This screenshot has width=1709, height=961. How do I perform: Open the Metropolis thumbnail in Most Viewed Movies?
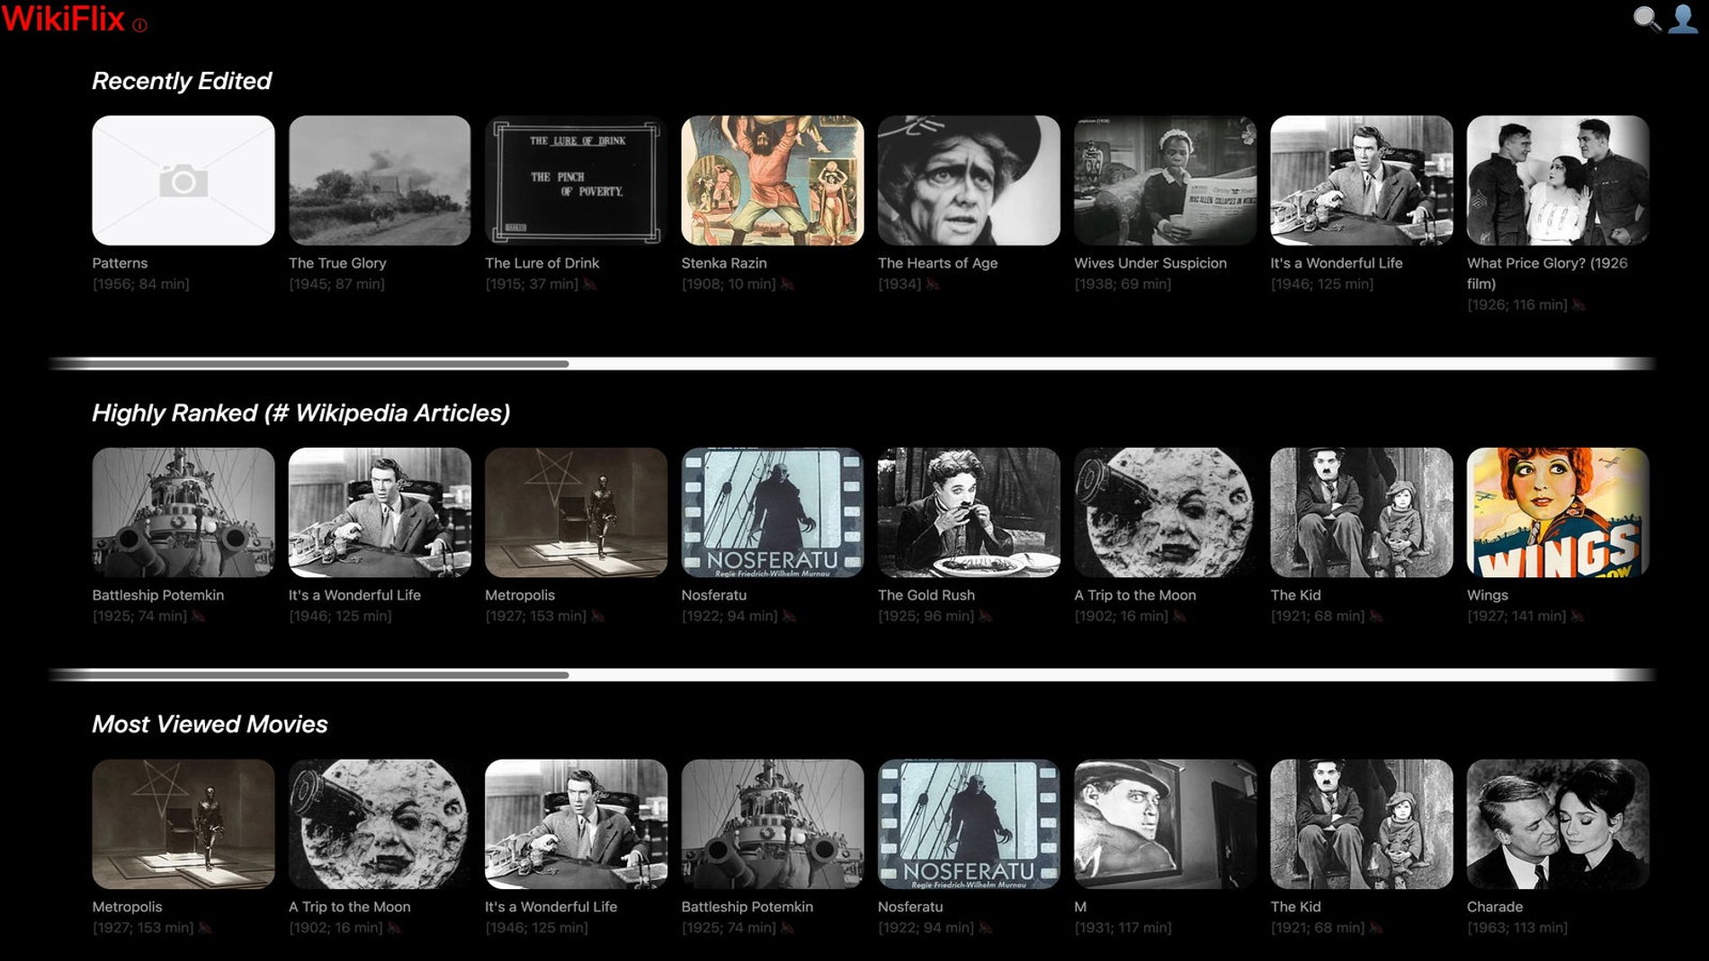coord(183,823)
